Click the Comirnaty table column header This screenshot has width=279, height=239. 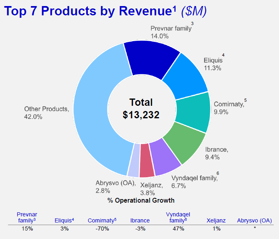click(102, 220)
